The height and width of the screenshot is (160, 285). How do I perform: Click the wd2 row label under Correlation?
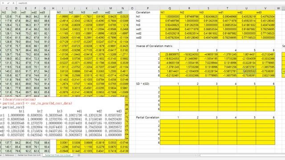(x=138, y=33)
